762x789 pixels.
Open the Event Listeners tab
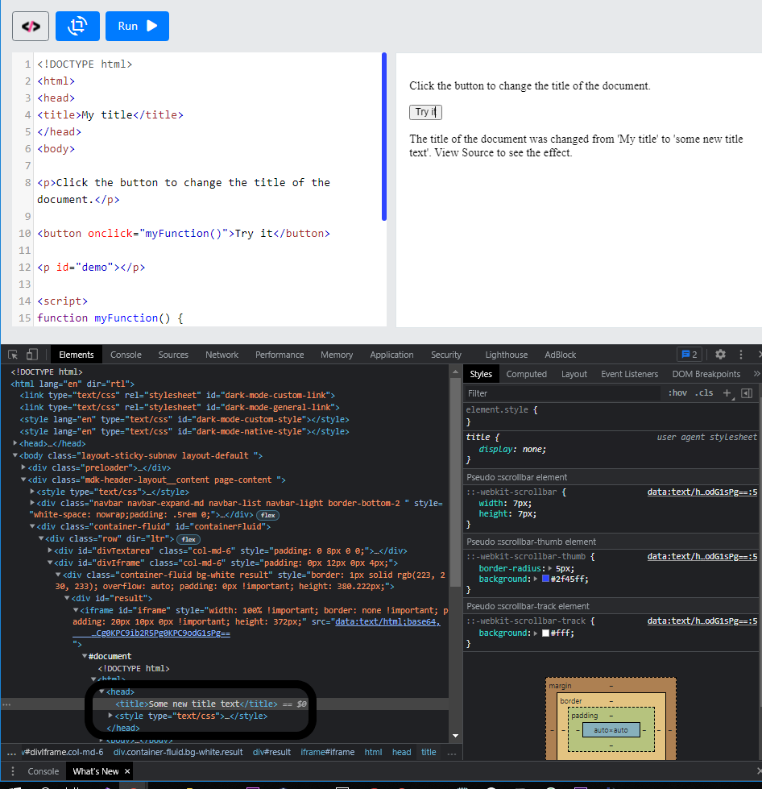click(x=629, y=374)
